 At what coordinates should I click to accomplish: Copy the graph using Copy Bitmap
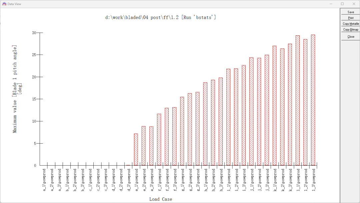tap(351, 30)
